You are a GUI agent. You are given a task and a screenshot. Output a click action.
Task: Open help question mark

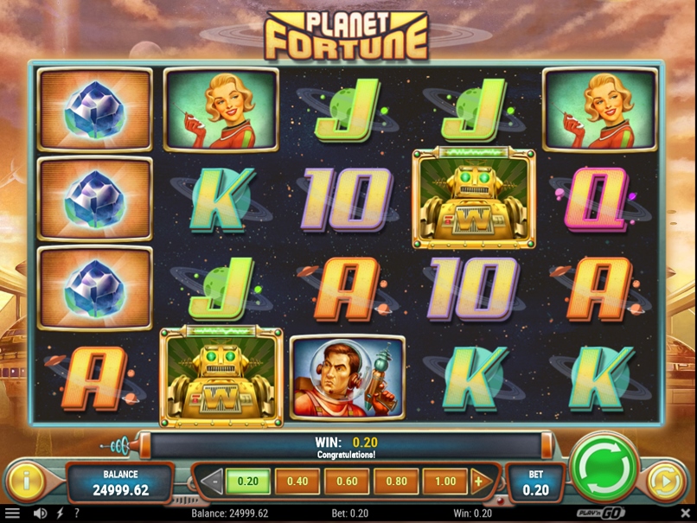(x=77, y=513)
